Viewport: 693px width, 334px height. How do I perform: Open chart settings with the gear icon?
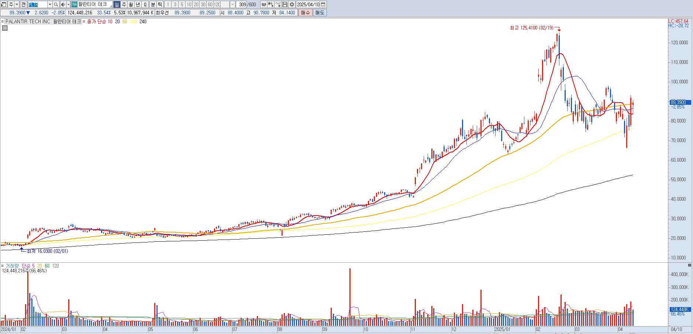click(x=292, y=4)
